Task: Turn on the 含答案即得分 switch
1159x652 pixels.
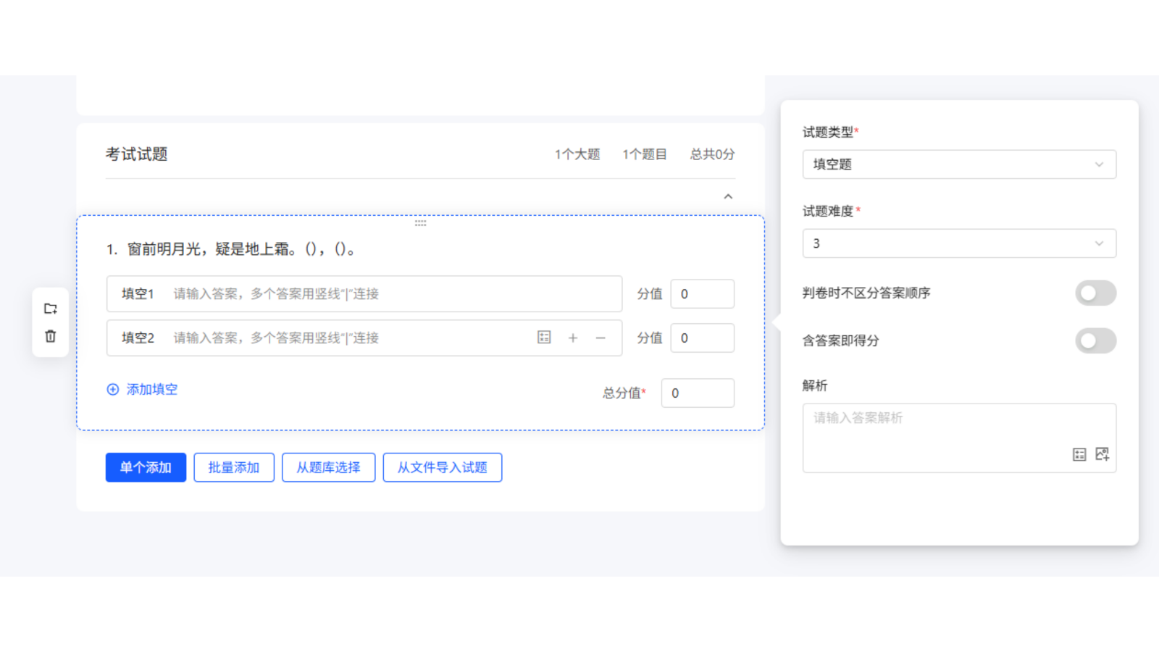Action: 1095,340
